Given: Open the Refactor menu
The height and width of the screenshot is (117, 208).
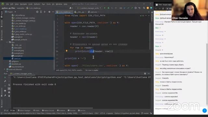Looking at the screenshot, I should pos(37,4).
